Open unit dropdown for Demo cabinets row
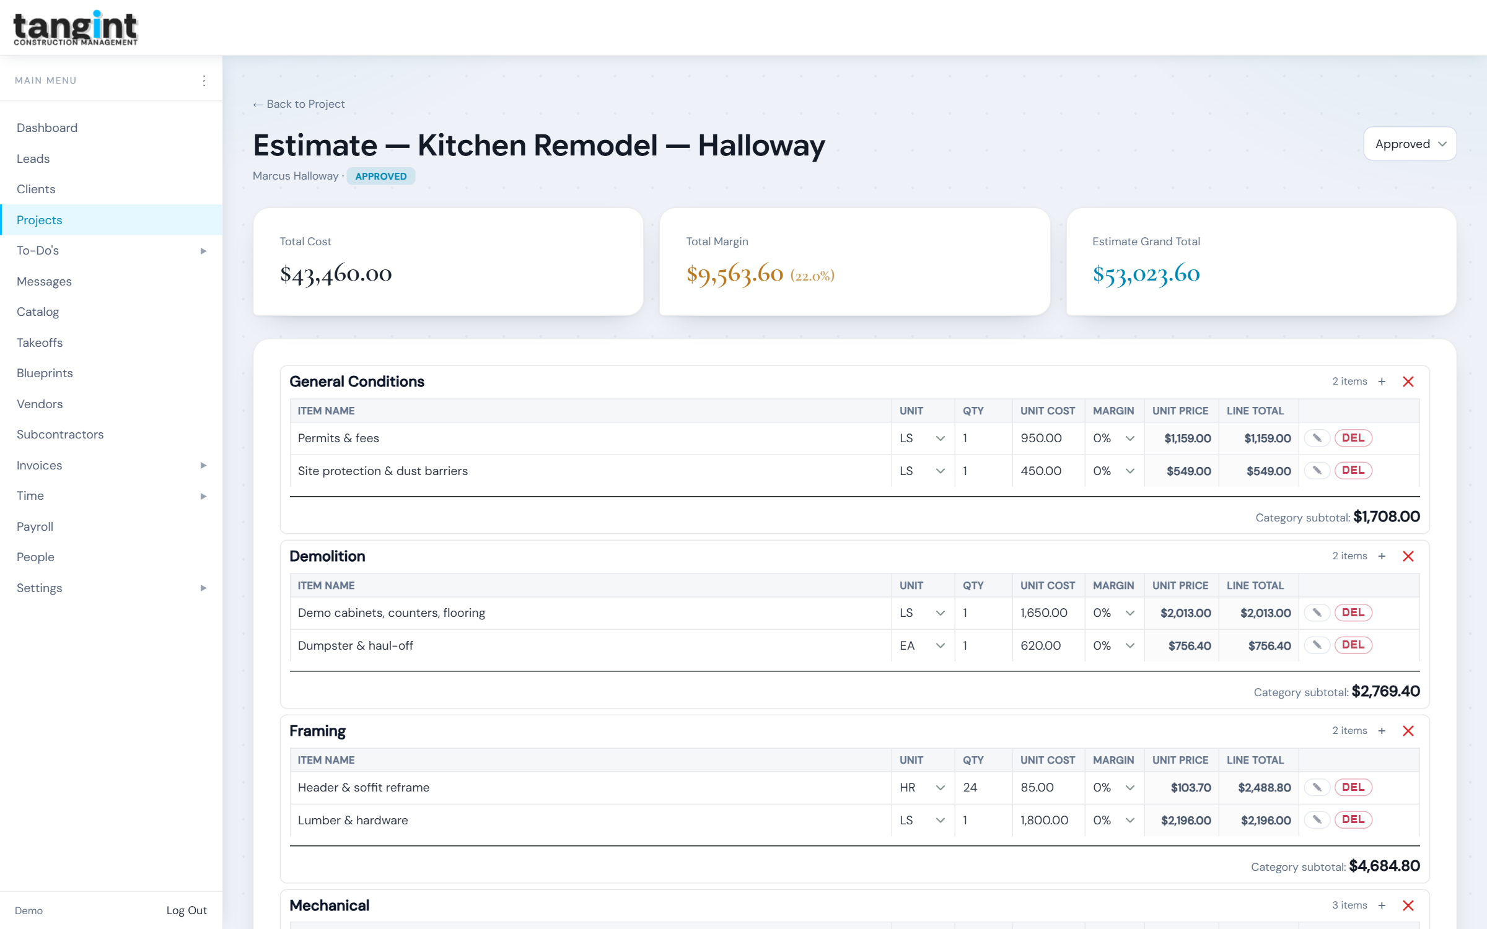Screen dimensions: 1487x929 click(923, 613)
